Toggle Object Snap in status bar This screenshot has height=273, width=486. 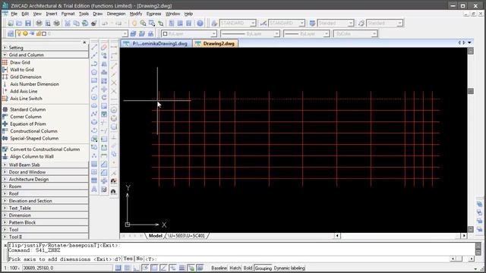coord(154,268)
